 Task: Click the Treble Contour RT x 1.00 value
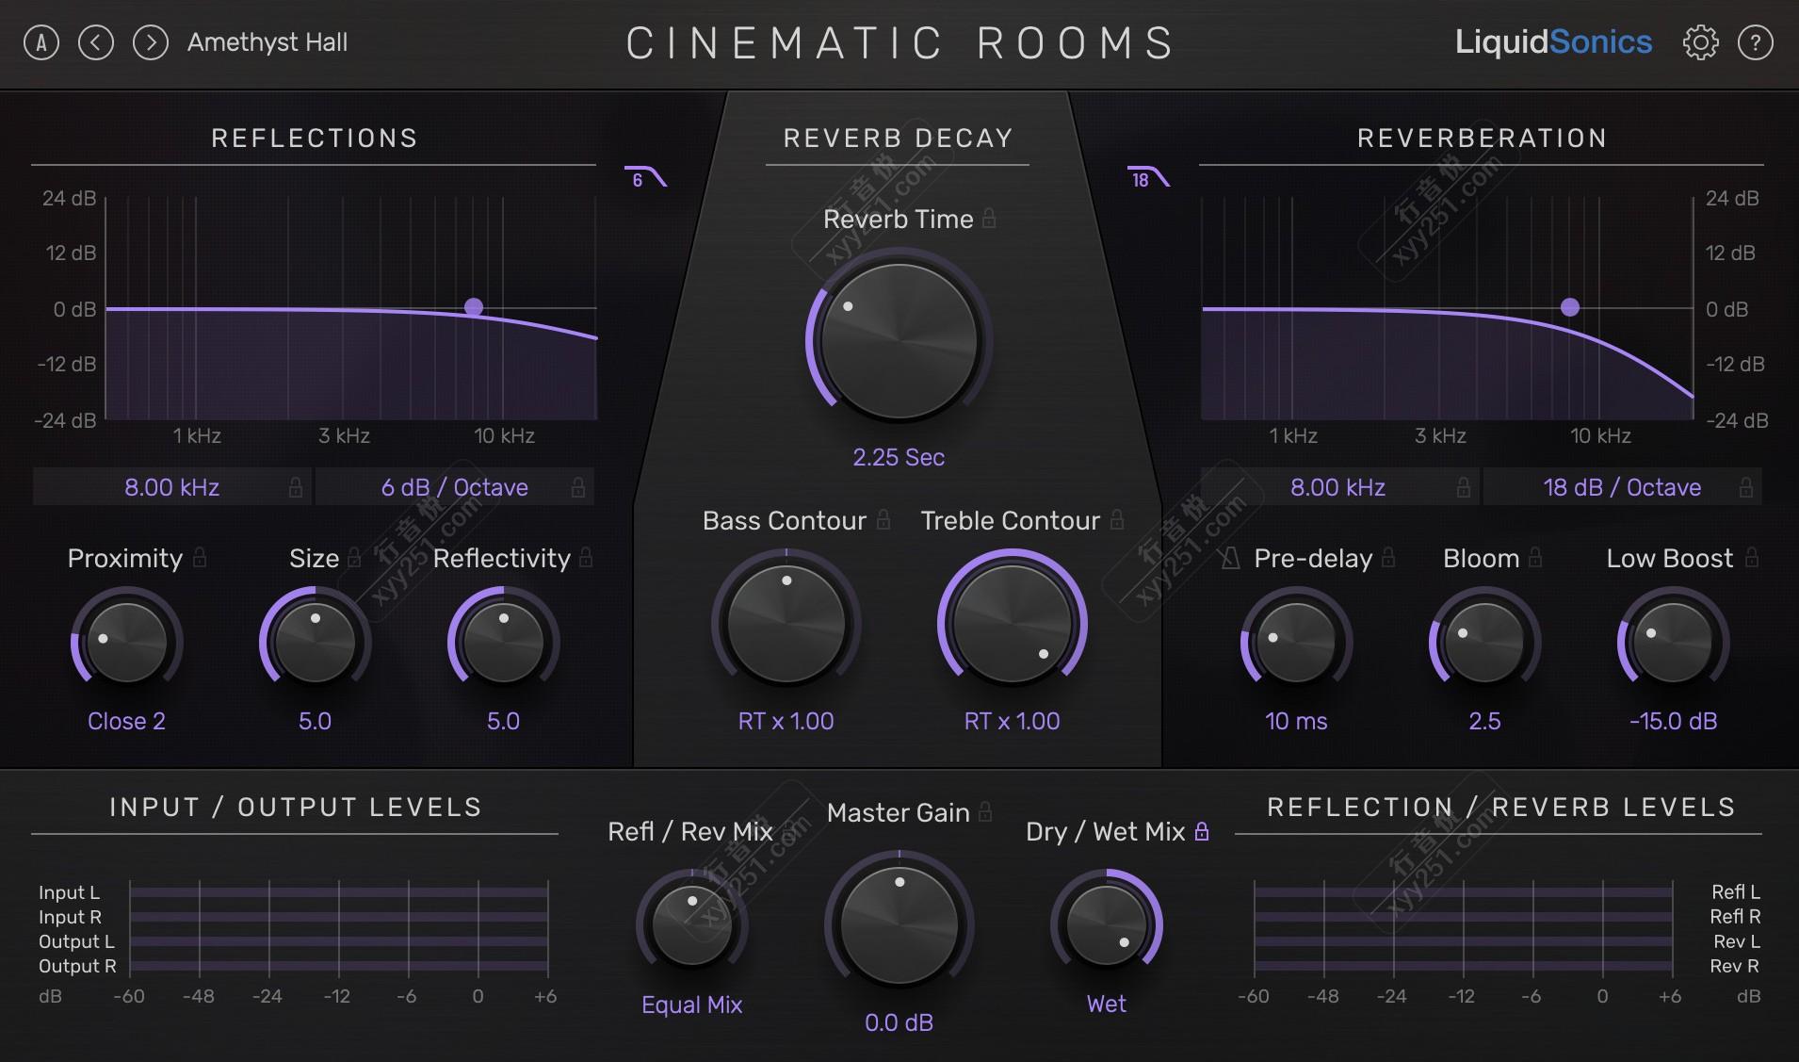click(x=1012, y=721)
